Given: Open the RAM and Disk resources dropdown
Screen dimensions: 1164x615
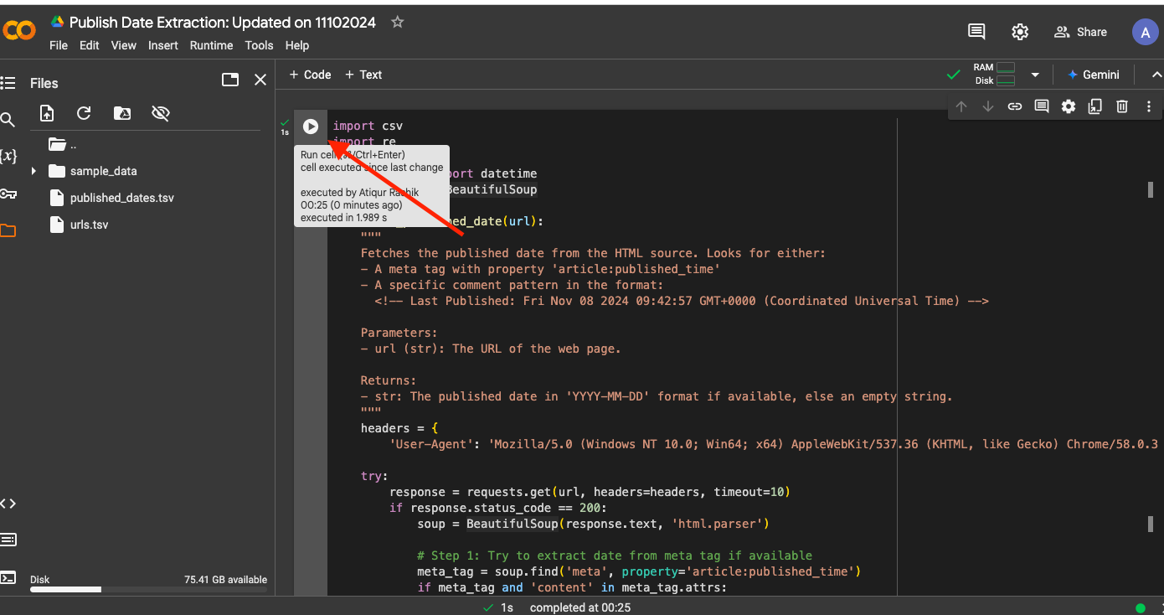Looking at the screenshot, I should pos(1035,75).
